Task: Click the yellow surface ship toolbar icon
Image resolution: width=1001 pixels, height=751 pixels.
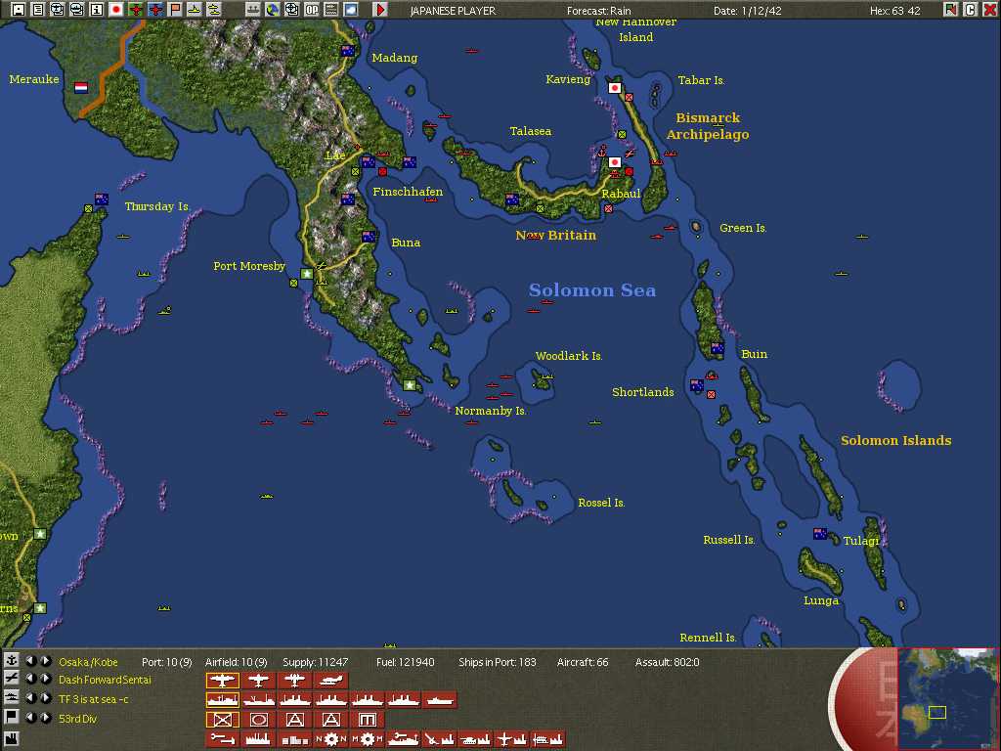Action: coord(195,10)
